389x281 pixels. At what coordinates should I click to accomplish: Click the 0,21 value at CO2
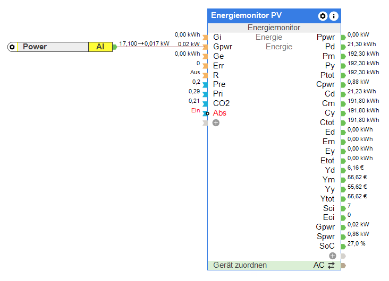click(194, 101)
